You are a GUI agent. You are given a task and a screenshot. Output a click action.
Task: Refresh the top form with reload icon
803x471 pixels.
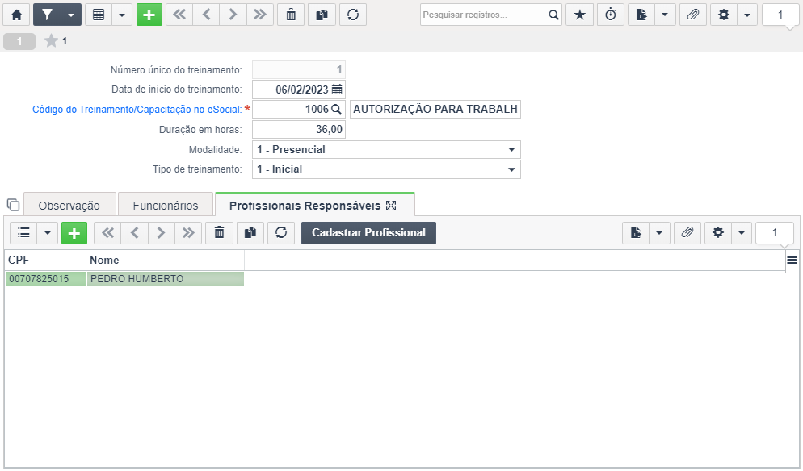[353, 15]
